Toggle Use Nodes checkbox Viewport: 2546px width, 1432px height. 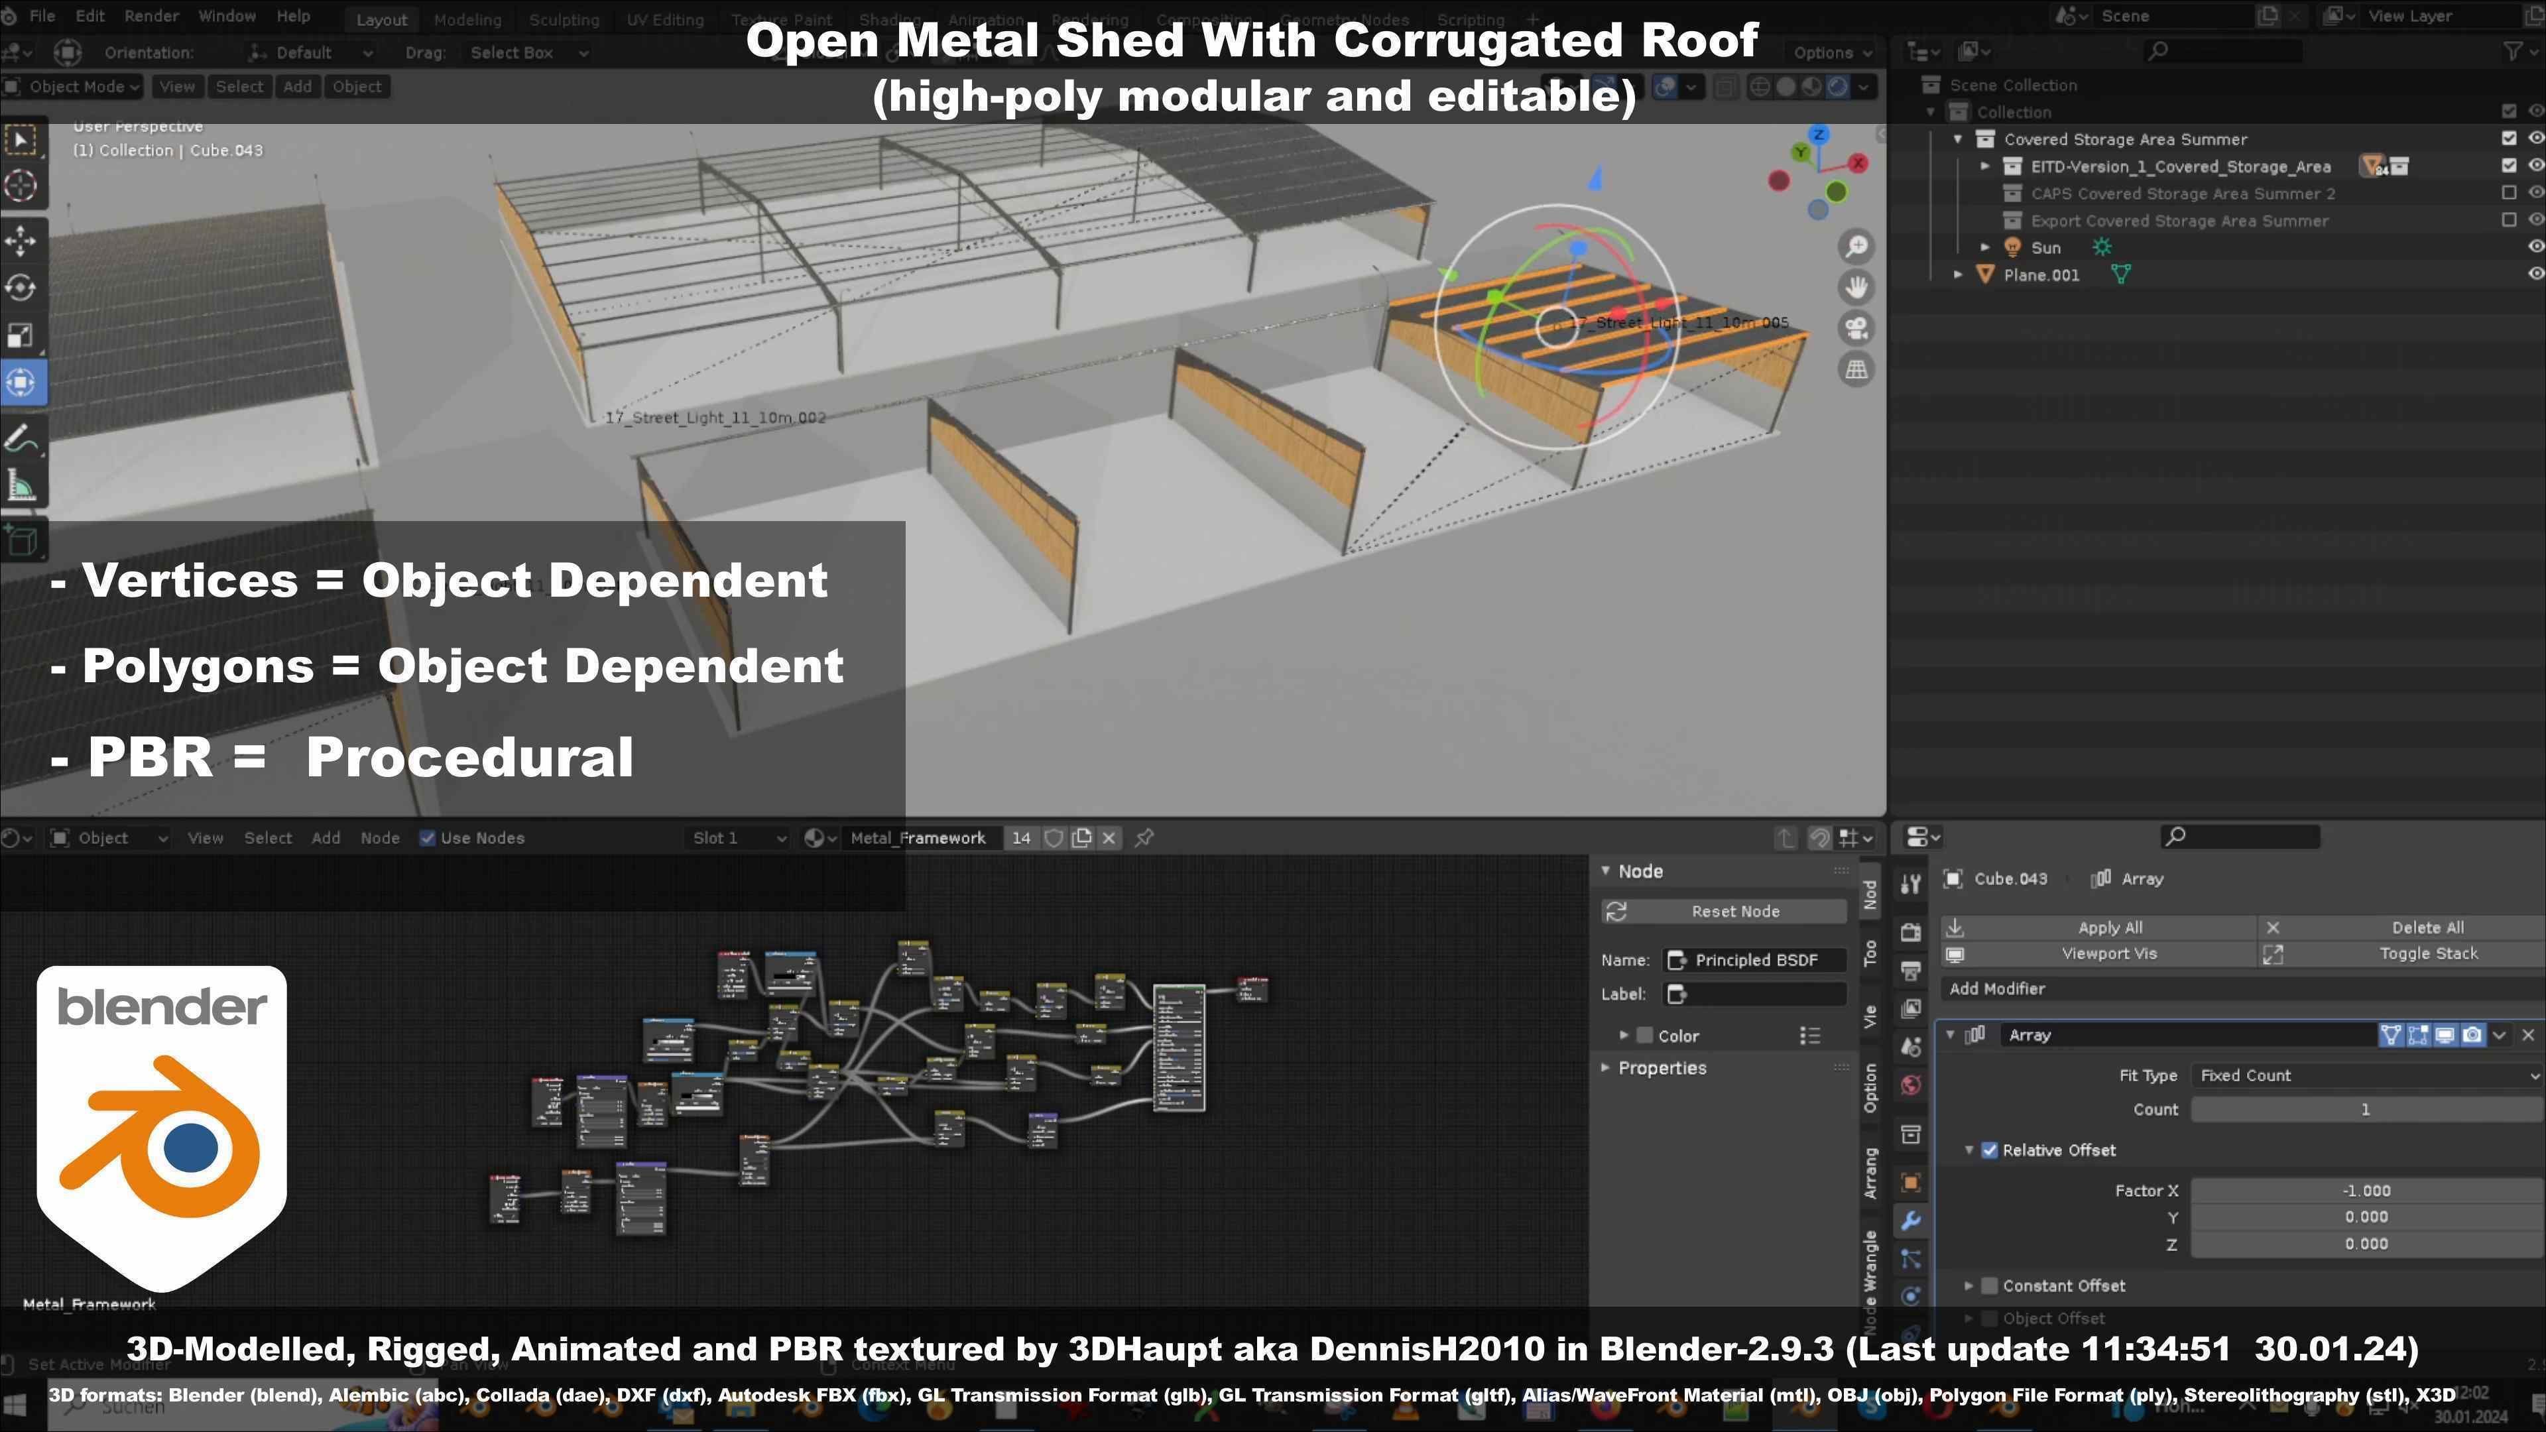(x=428, y=838)
